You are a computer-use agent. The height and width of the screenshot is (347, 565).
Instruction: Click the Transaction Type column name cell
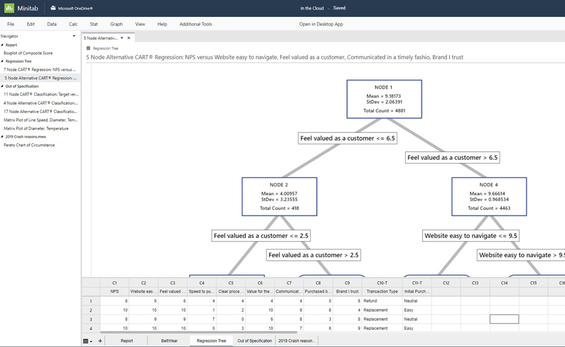pyautogui.click(x=382, y=291)
